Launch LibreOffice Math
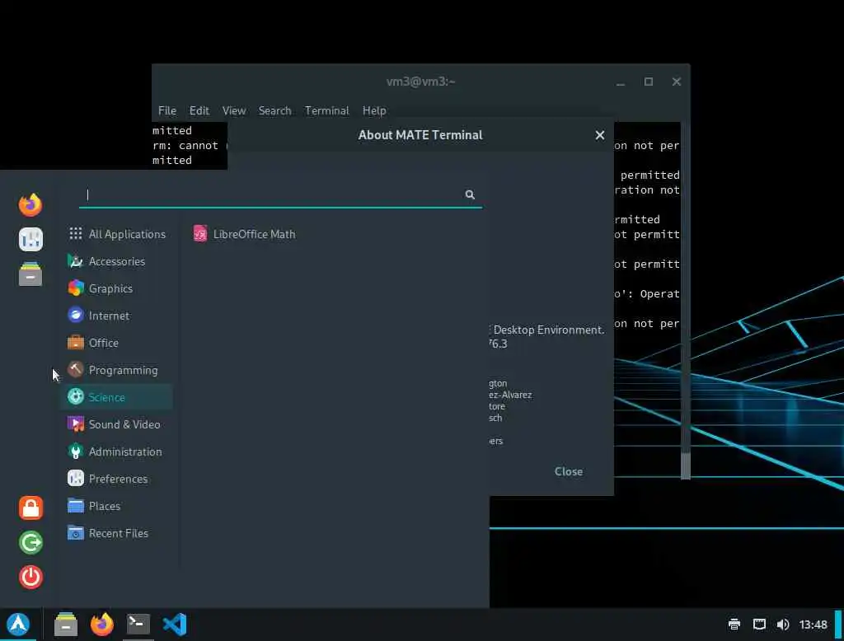This screenshot has height=641, width=844. [244, 234]
